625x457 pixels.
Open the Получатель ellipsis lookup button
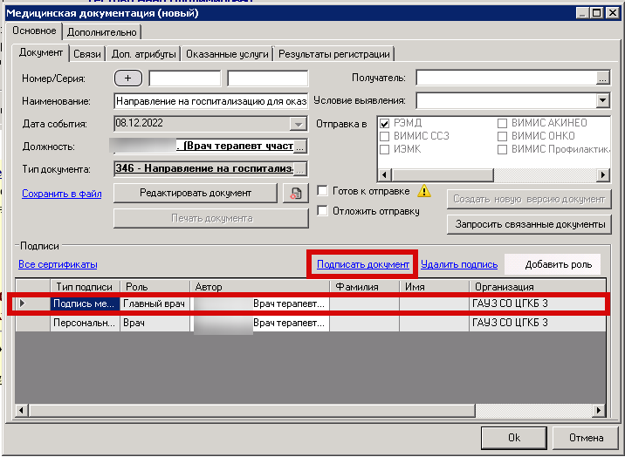601,78
